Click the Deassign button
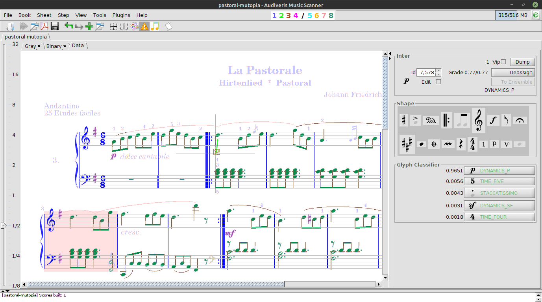Viewport: 542px width, 302px height. coord(512,72)
